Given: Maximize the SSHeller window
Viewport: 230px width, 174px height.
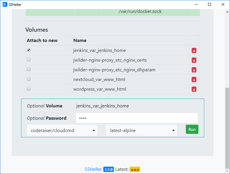Looking at the screenshot, I should coord(210,5).
